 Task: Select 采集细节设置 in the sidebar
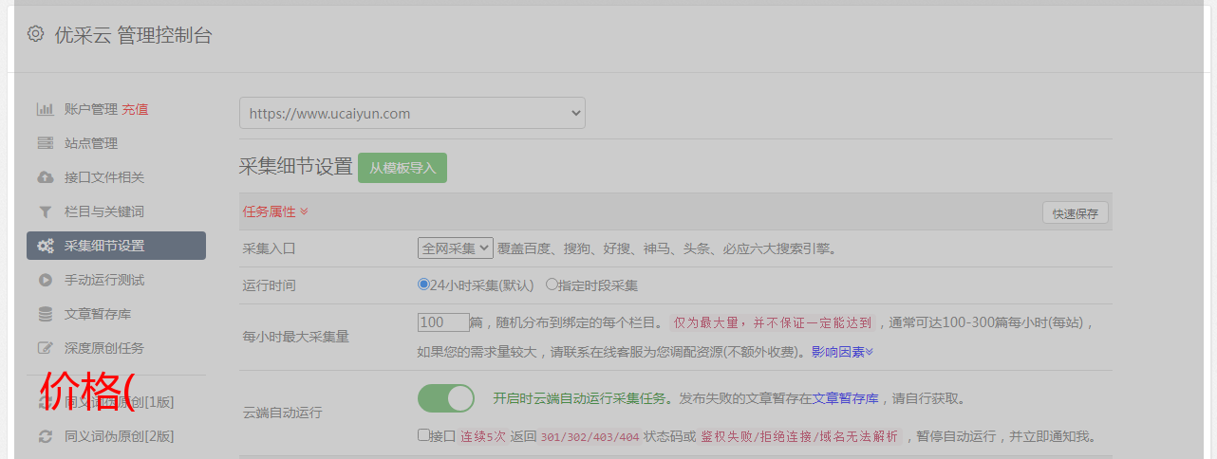[116, 246]
